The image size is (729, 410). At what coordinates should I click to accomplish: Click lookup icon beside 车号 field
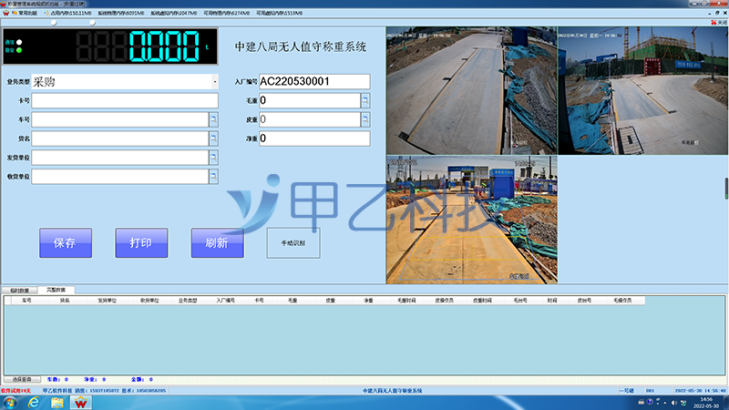[213, 119]
